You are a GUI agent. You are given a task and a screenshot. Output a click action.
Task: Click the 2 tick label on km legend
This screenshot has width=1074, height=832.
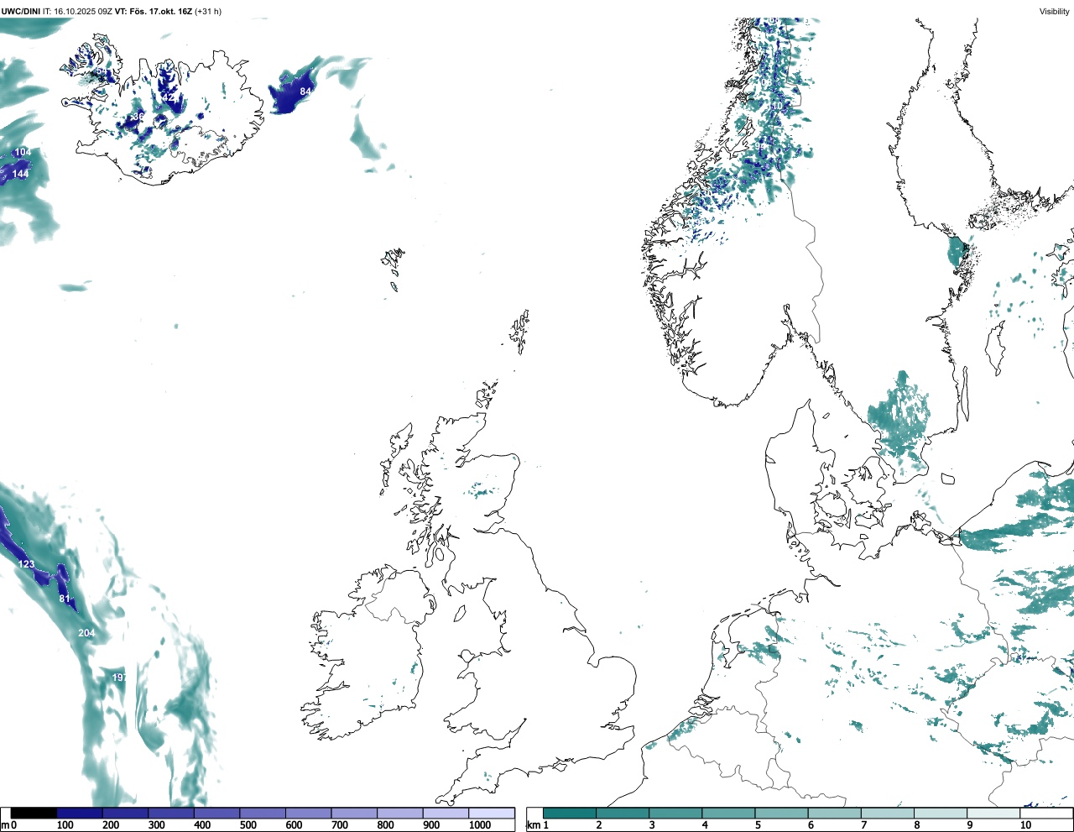[x=599, y=825]
